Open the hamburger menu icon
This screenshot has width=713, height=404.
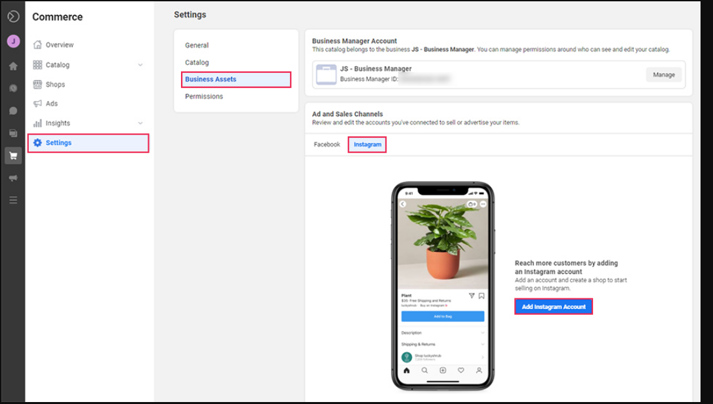coord(13,200)
